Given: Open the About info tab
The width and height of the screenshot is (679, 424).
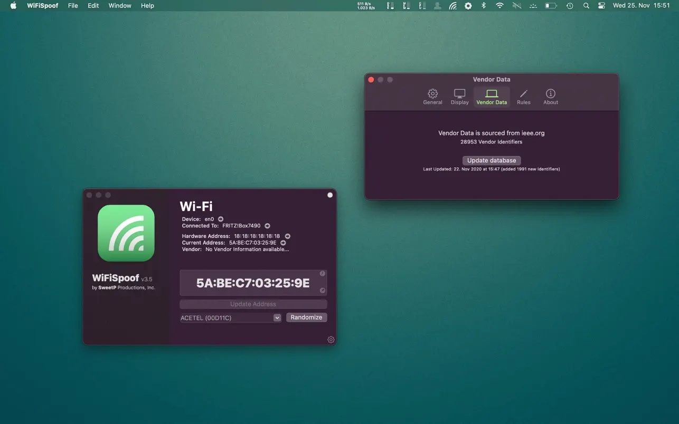Looking at the screenshot, I should [550, 97].
